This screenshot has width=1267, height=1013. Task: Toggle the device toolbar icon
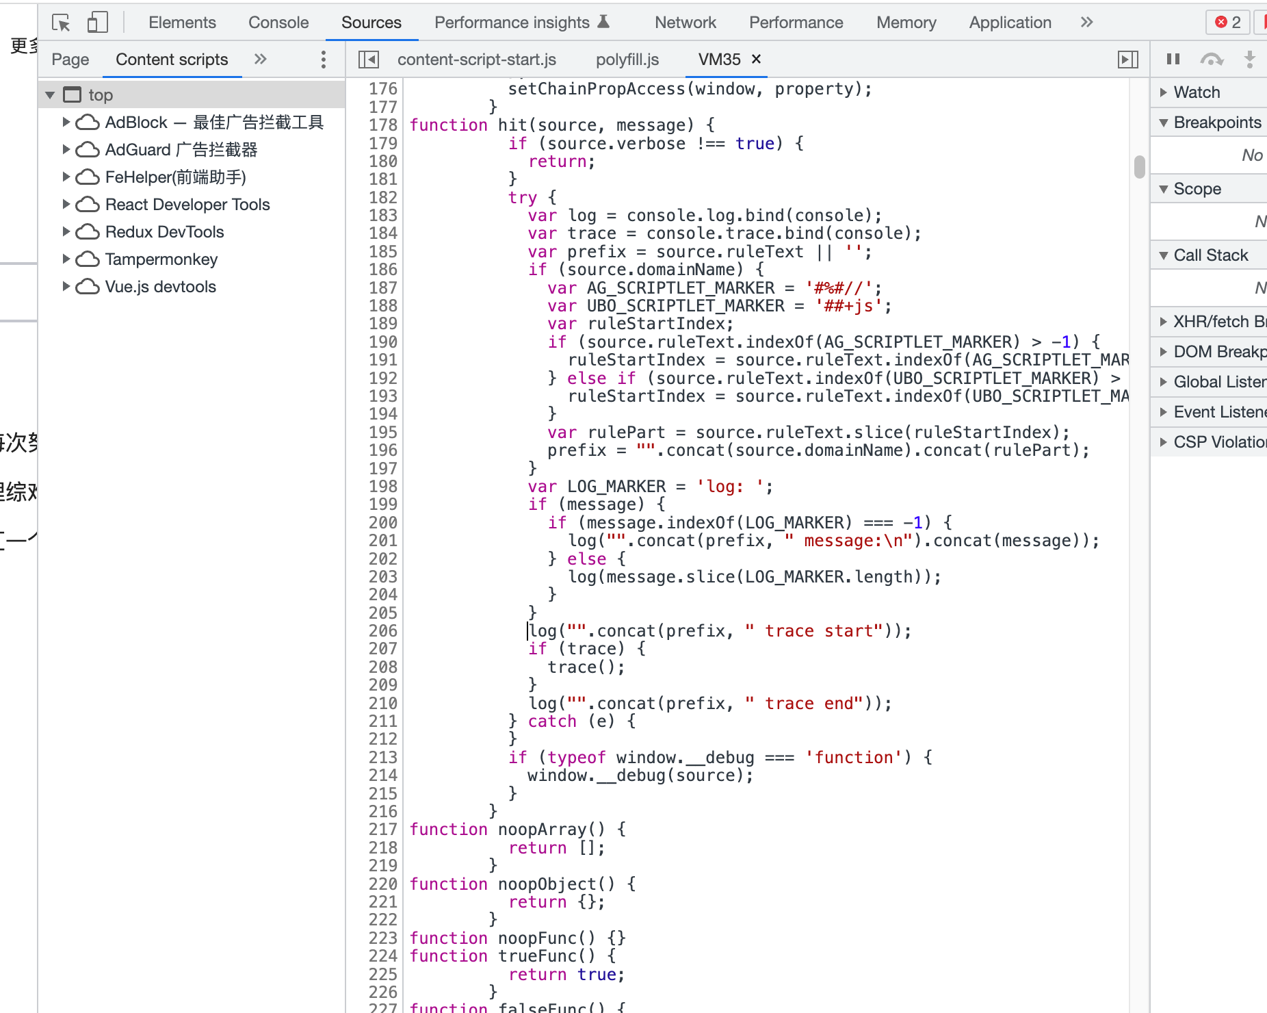tap(97, 23)
